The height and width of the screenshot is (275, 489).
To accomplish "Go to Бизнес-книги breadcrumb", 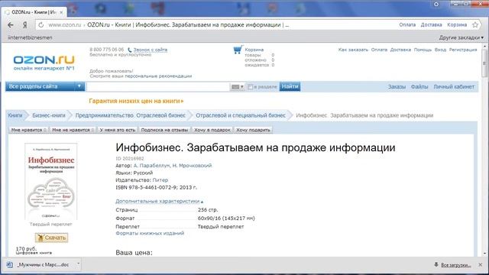I will [x=49, y=115].
